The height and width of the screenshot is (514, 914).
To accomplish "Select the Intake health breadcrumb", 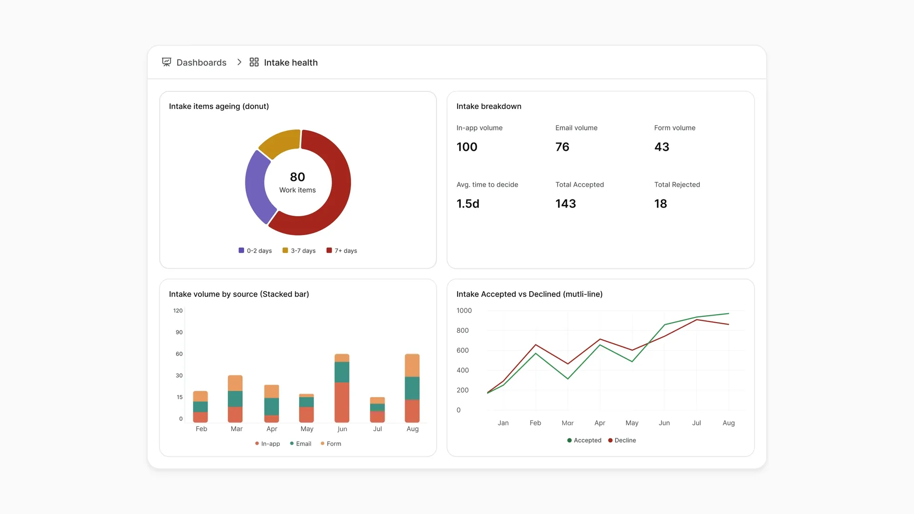I will [291, 62].
